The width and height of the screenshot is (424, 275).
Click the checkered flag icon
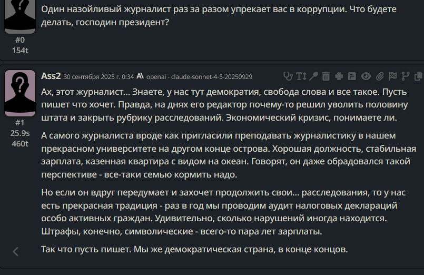coord(392,76)
